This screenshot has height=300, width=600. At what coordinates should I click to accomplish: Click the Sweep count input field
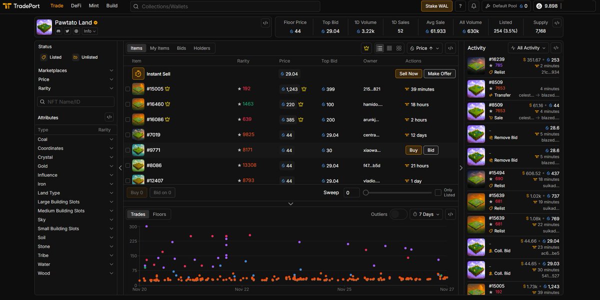[351, 192]
